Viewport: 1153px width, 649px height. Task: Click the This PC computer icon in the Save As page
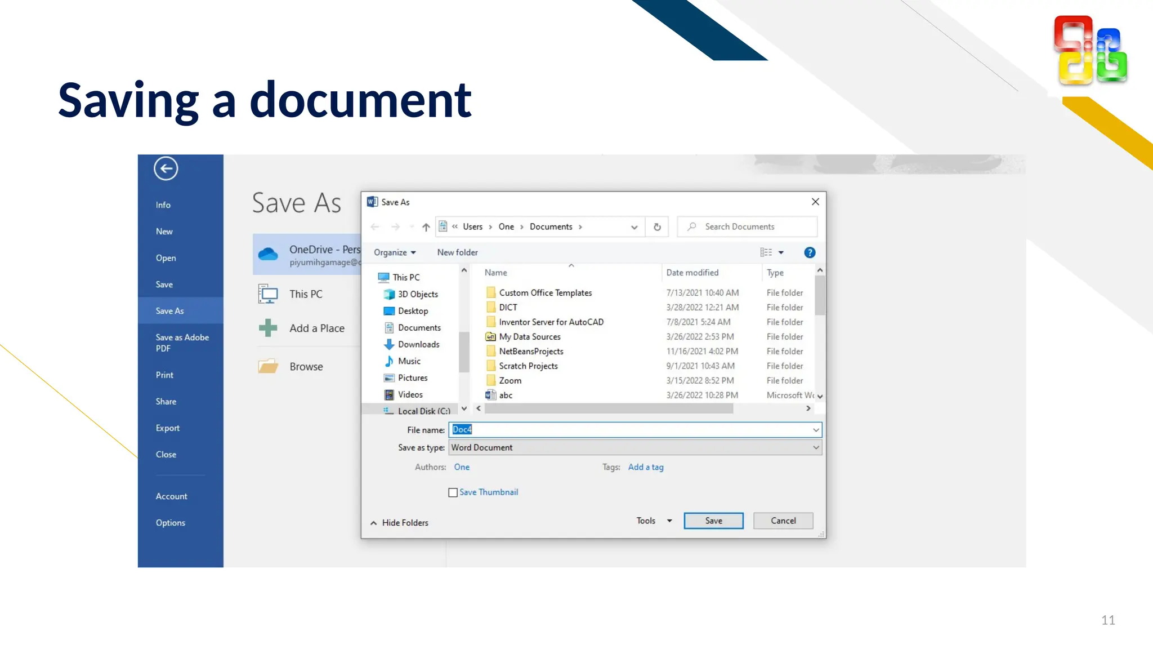tap(268, 294)
